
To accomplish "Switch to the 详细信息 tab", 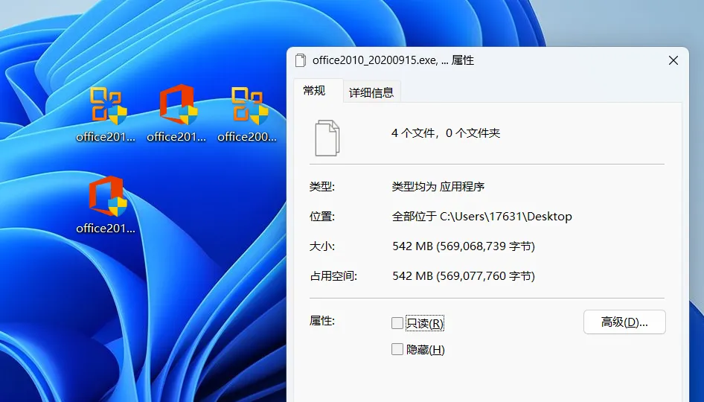I will point(371,92).
